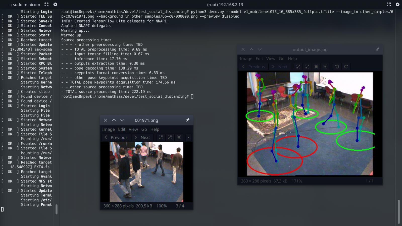Click down chevron in 001971.png title bar
402x226 pixels.
point(122,120)
